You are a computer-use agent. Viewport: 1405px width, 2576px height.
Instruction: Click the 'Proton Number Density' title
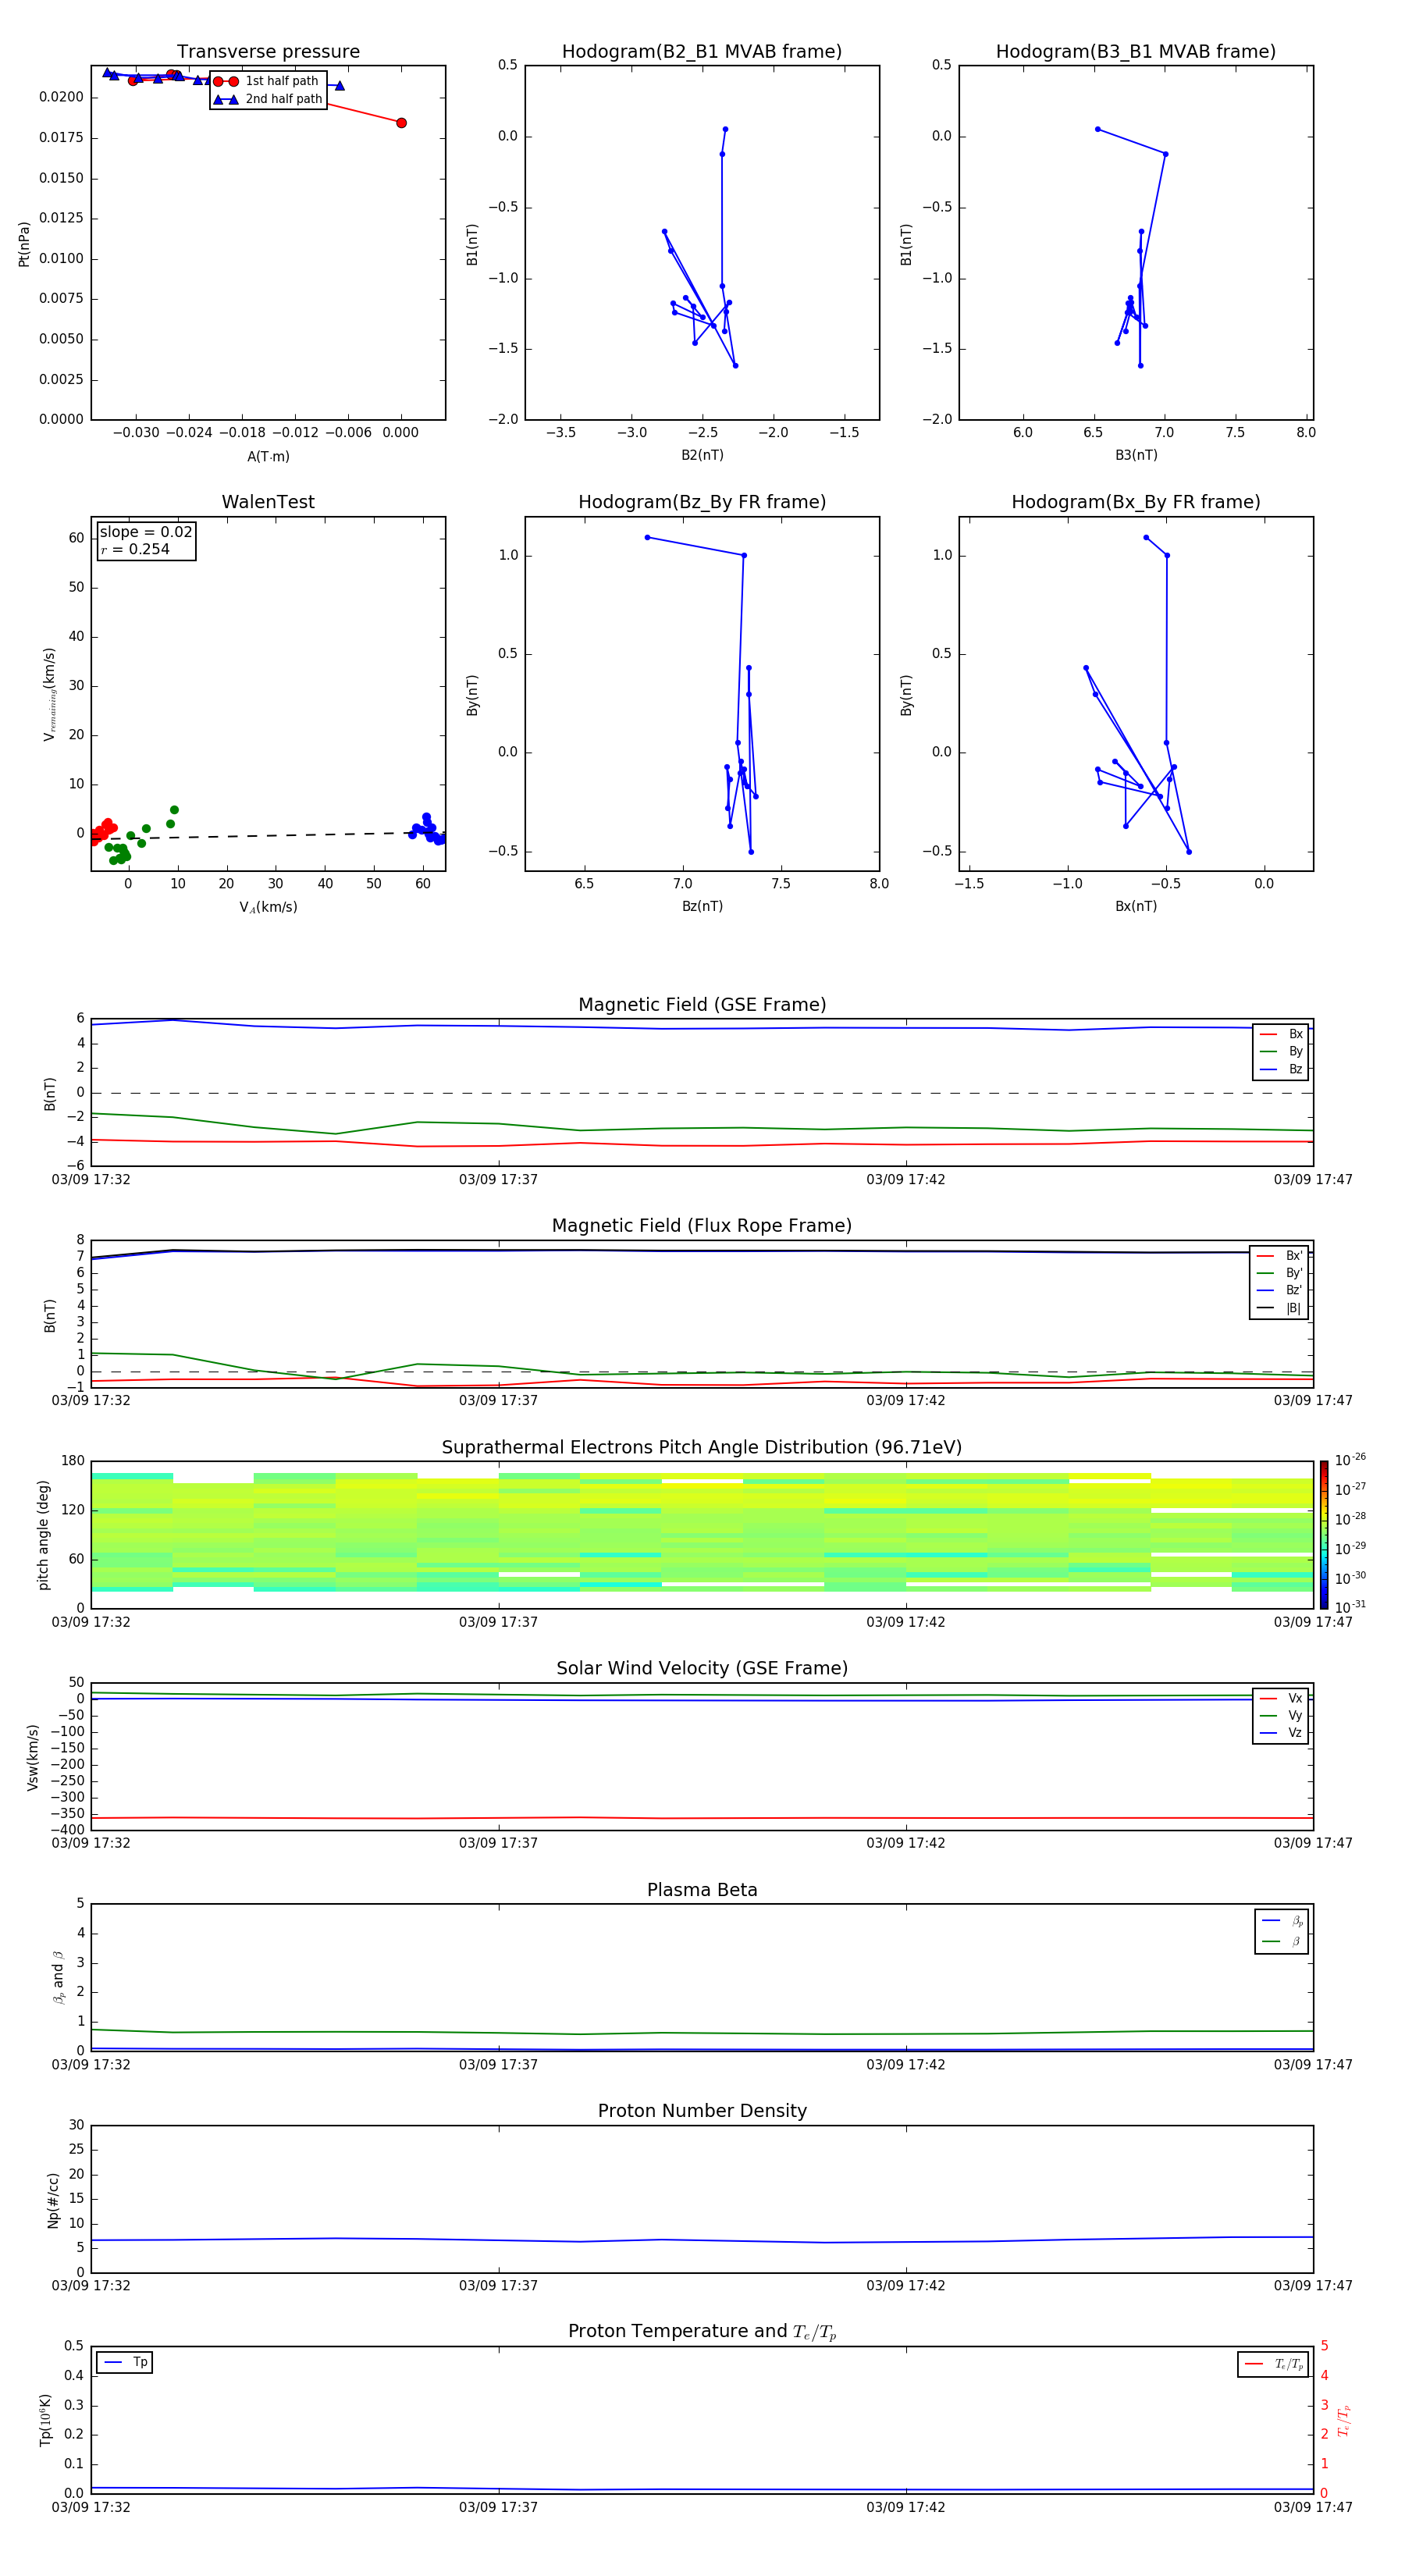tap(702, 2111)
